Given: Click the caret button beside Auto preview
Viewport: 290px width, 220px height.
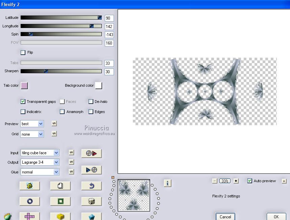Looking at the screenshot, I should (284, 181).
